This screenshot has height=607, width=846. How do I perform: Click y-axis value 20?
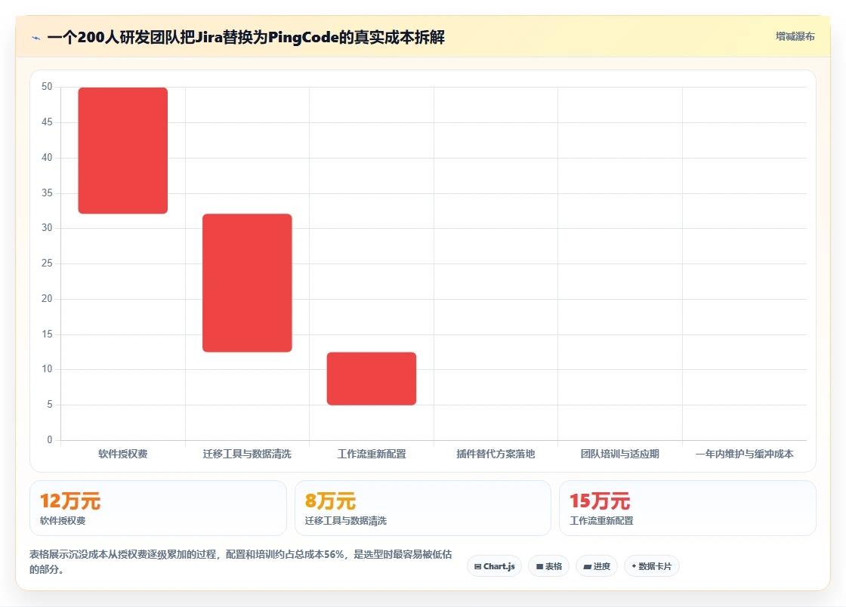[x=47, y=299]
